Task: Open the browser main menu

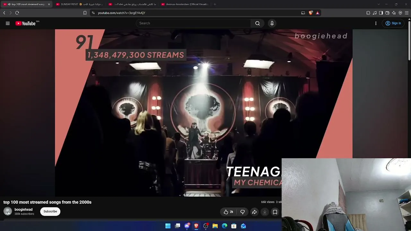Action: pyautogui.click(x=407, y=13)
